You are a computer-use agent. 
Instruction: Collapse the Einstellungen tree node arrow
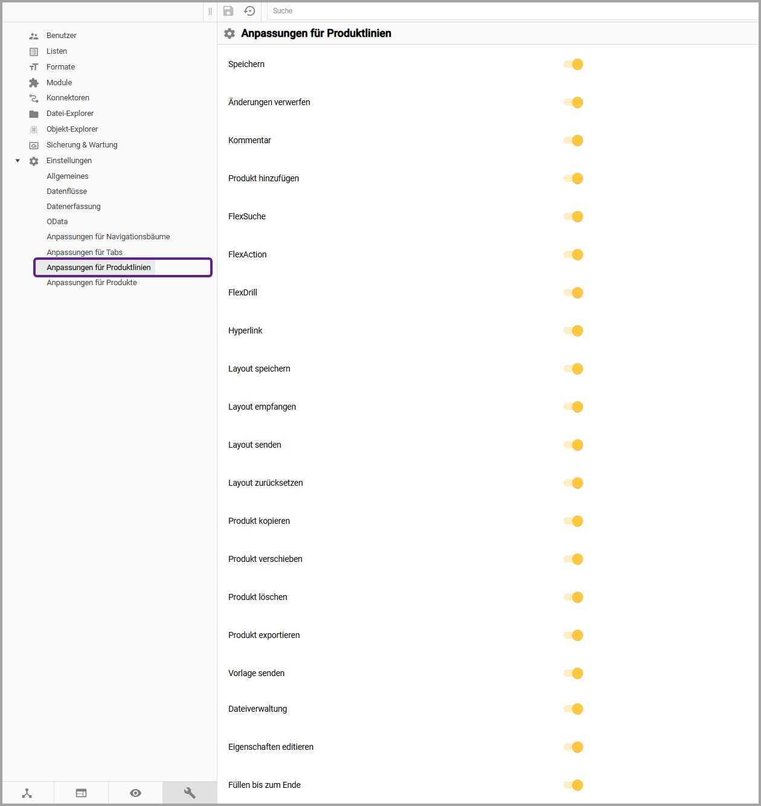18,161
